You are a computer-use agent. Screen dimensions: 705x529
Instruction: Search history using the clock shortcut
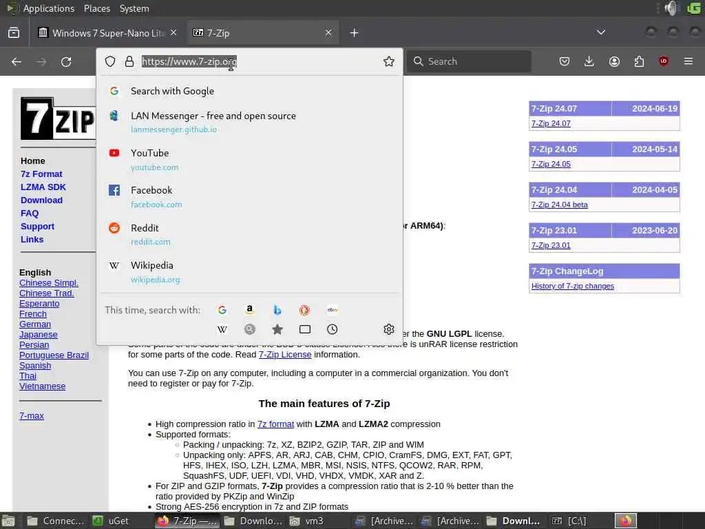click(x=333, y=329)
